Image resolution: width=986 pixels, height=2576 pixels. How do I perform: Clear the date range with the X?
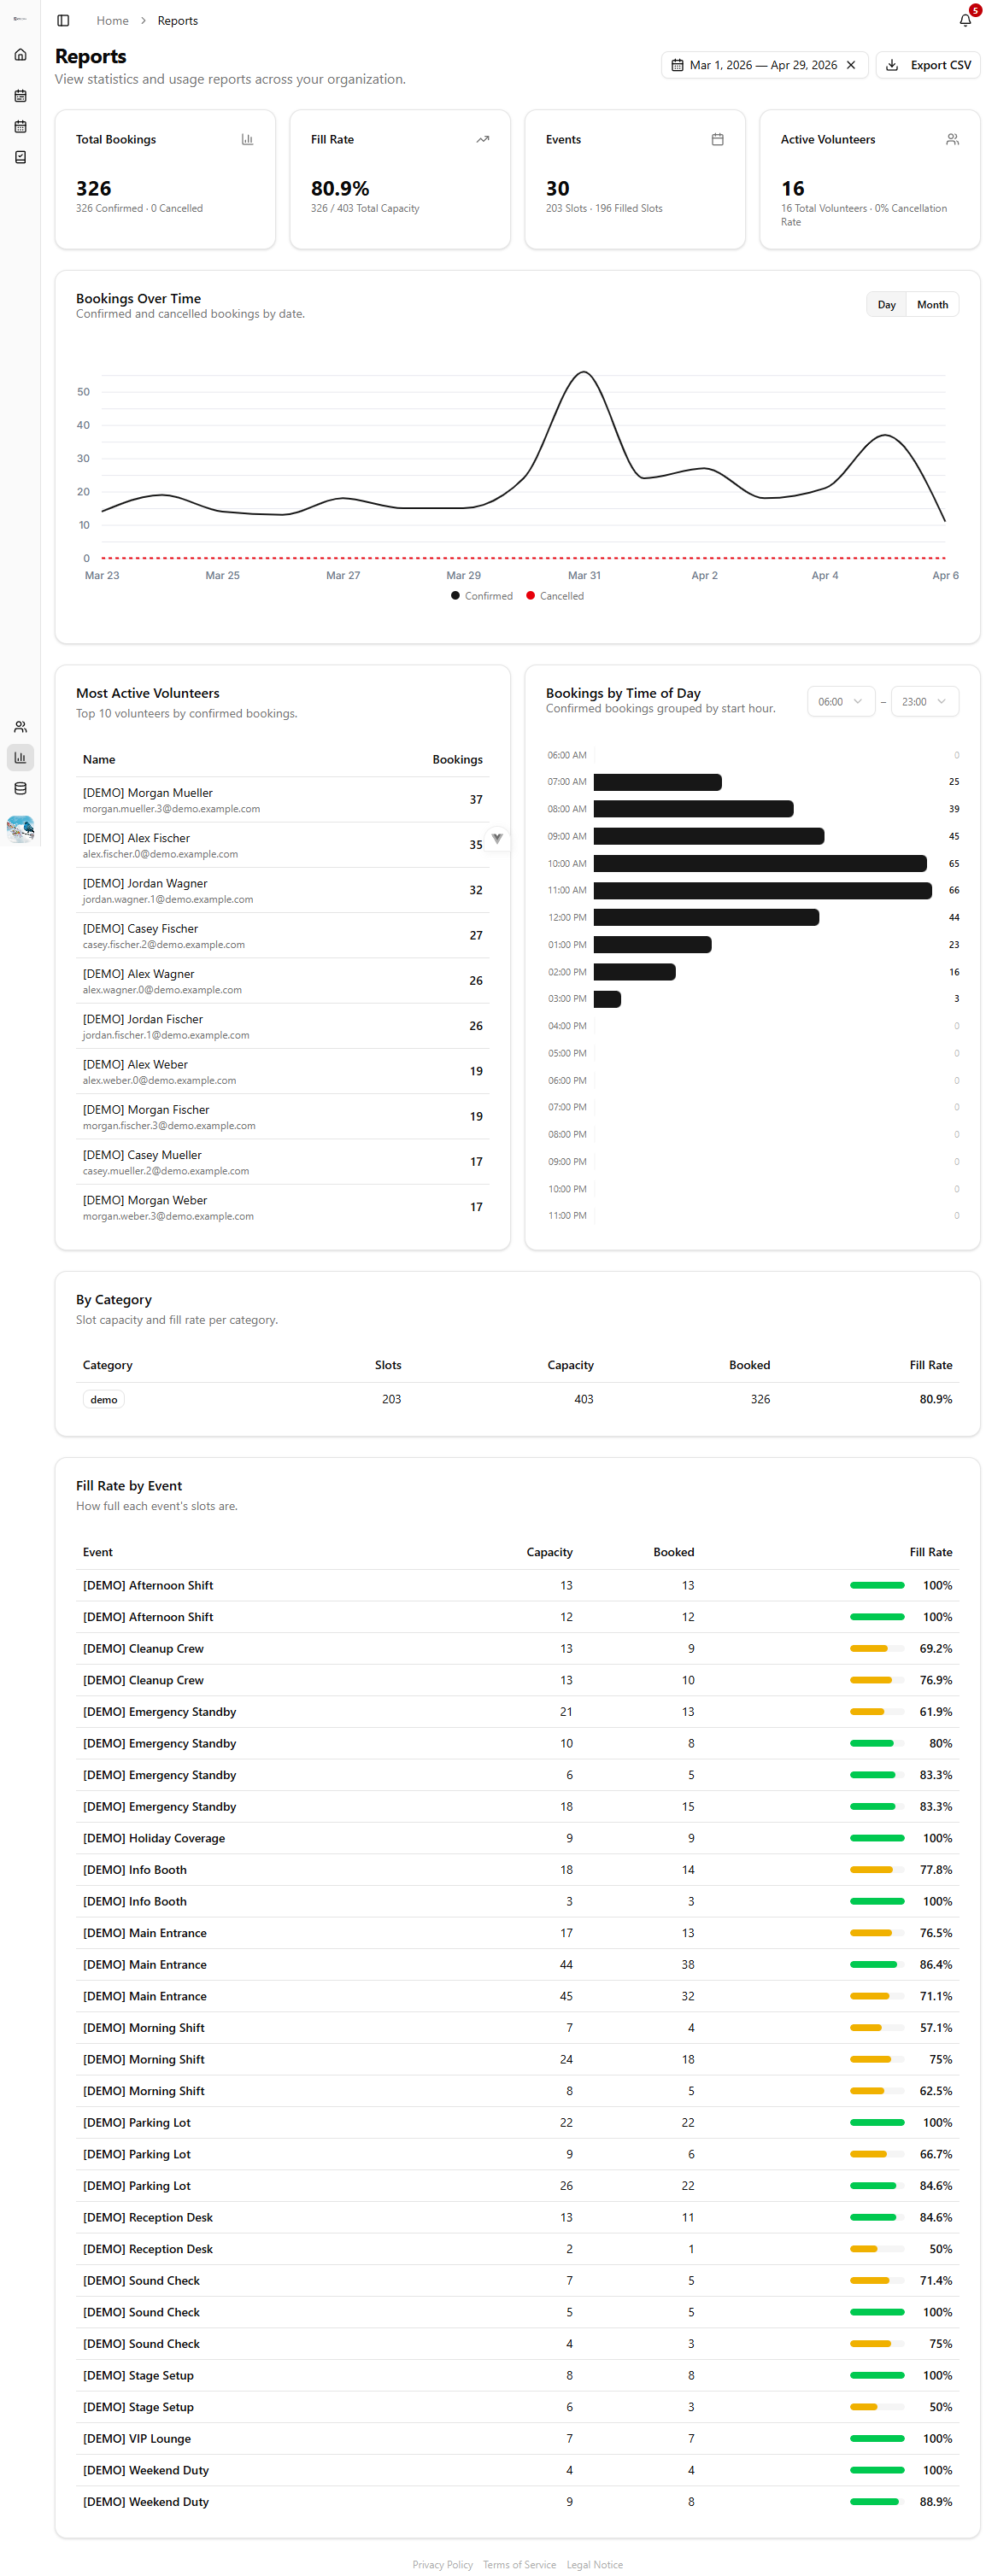(x=851, y=65)
